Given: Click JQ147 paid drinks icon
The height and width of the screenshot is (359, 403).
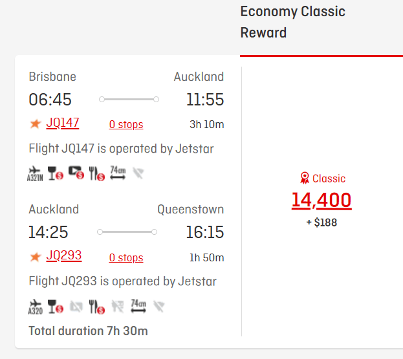Looking at the screenshot, I should (56, 173).
